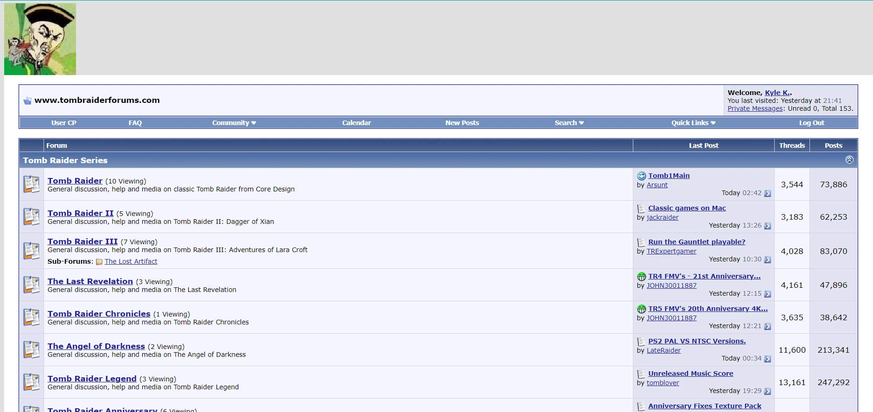The width and height of the screenshot is (873, 412).
Task: Click the Tomb Raider Chronicles forum status icon
Action: [x=32, y=317]
